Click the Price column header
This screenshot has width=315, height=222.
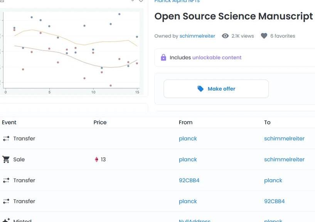100,122
